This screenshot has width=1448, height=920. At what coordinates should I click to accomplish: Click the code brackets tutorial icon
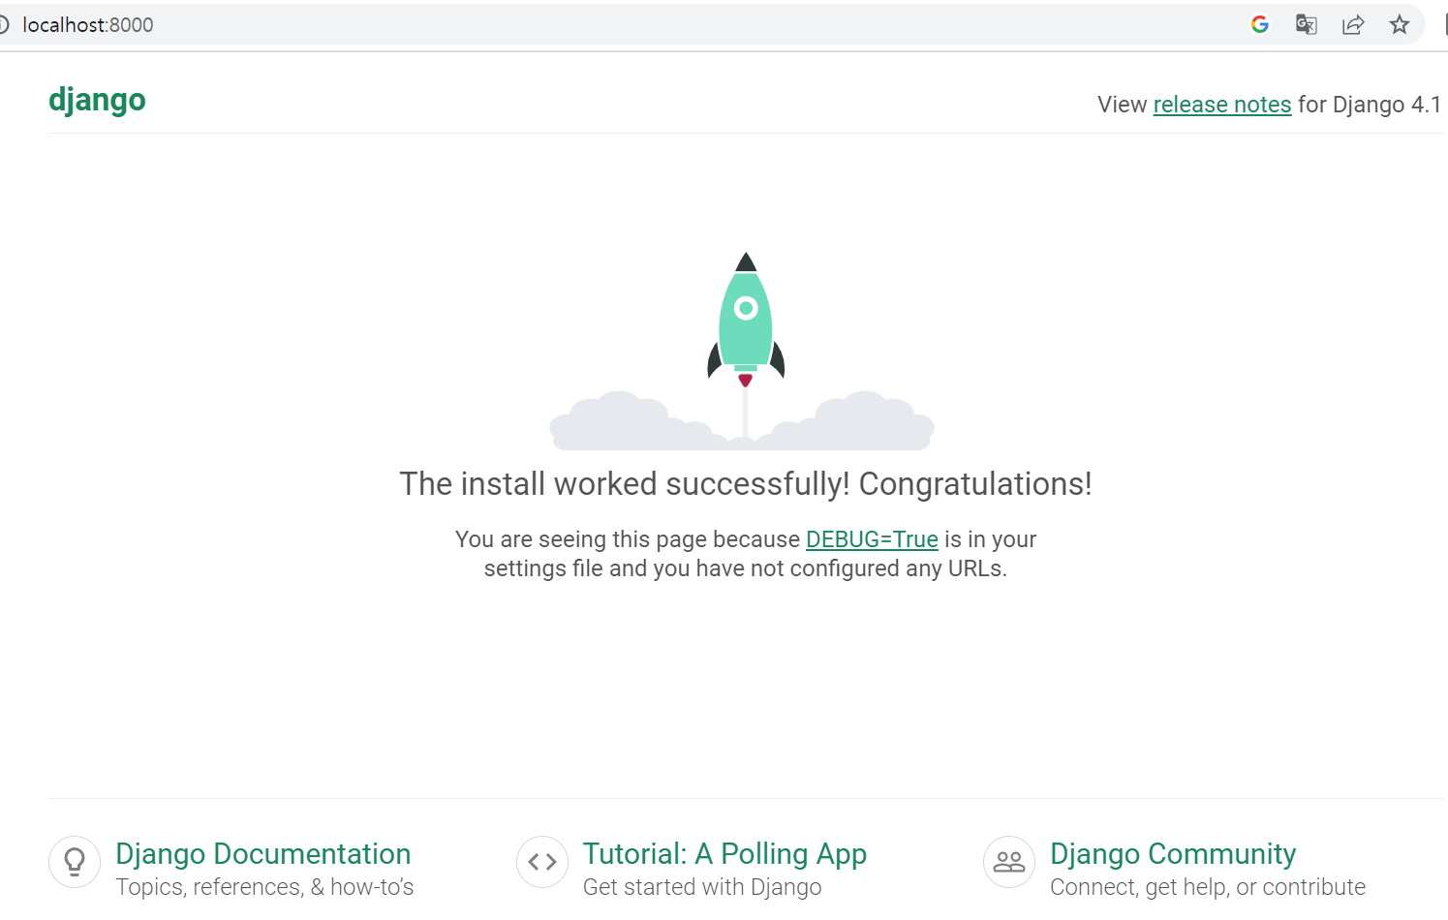point(542,862)
